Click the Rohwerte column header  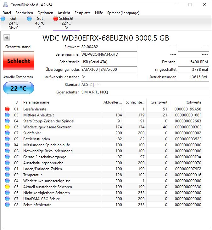[186, 102]
